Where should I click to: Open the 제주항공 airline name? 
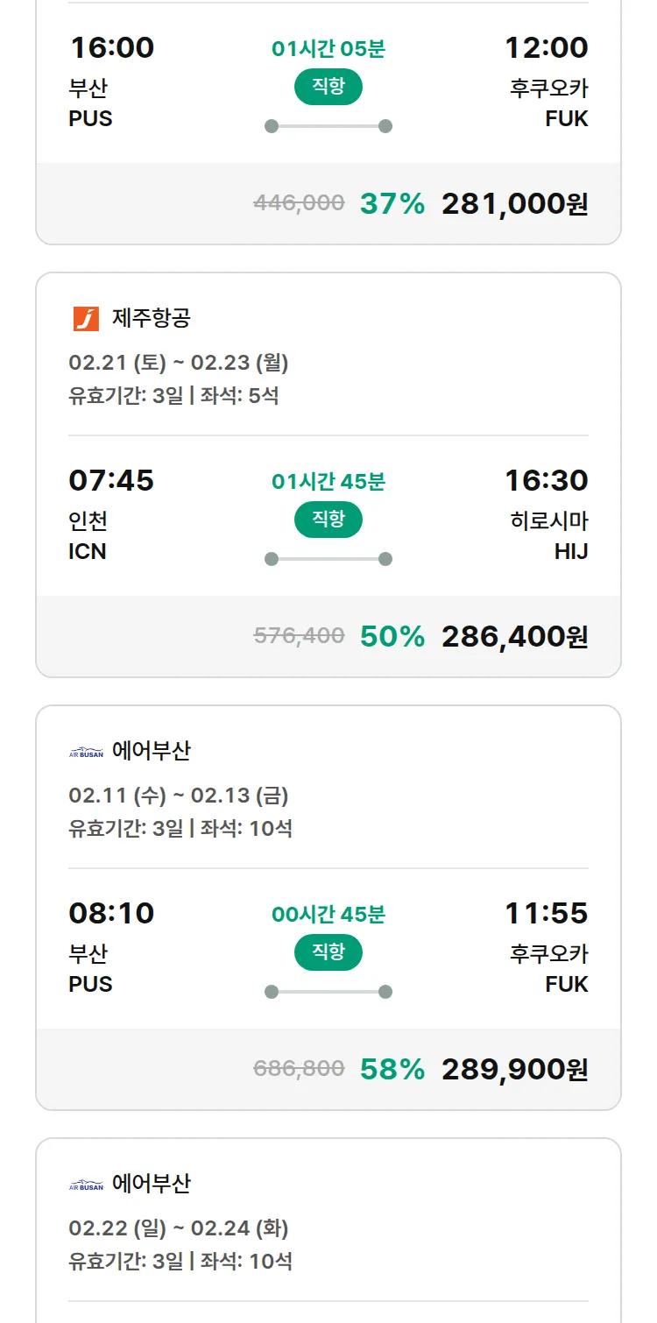[152, 318]
